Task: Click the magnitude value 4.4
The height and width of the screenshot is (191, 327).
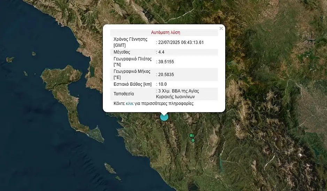Action: (x=161, y=52)
